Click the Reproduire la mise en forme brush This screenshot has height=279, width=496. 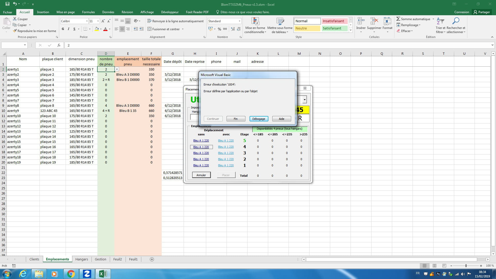15,31
